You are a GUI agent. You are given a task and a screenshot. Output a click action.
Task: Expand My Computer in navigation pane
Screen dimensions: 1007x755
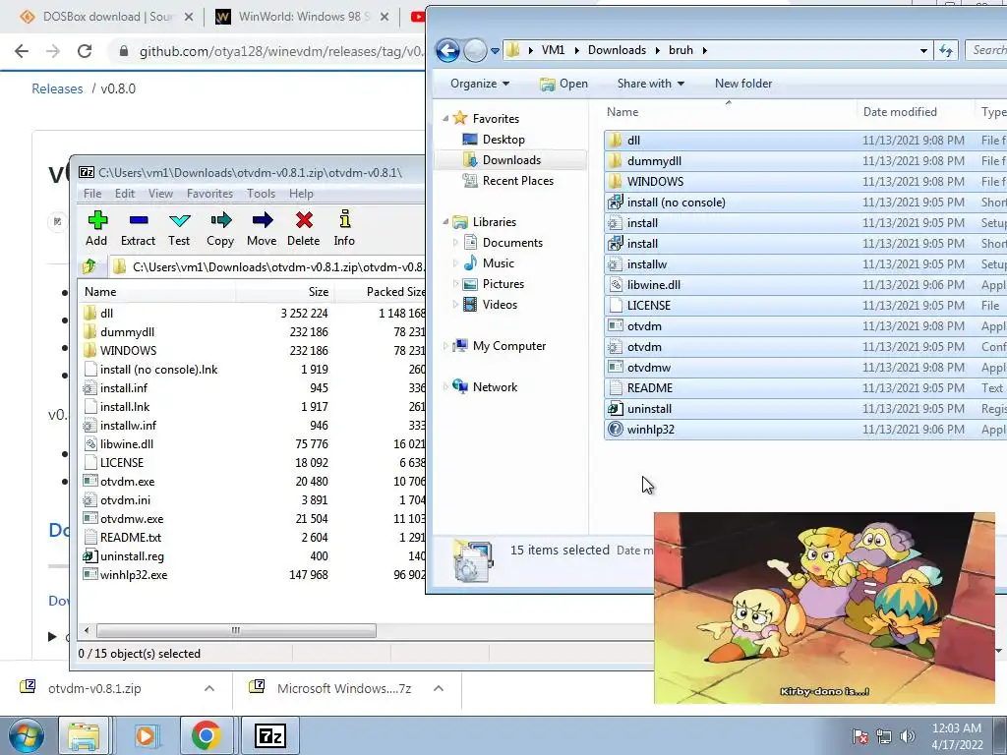pyautogui.click(x=445, y=346)
